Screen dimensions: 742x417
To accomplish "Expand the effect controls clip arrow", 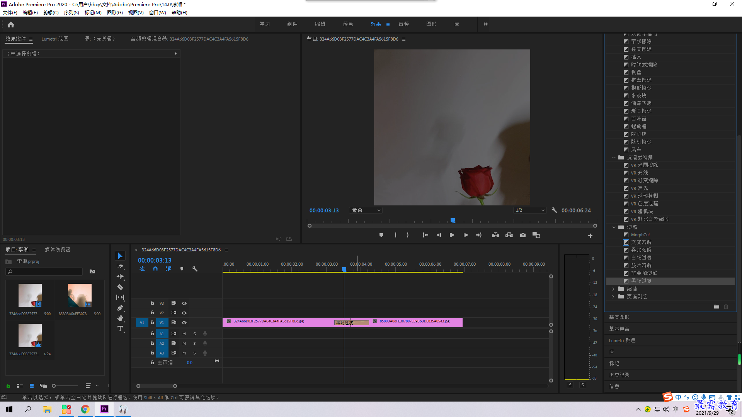I will point(175,54).
